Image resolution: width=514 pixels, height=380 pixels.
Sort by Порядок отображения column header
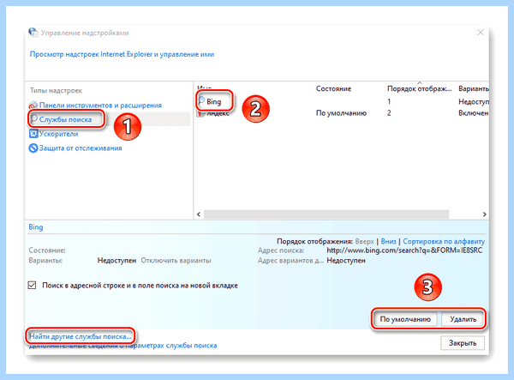pyautogui.click(x=419, y=88)
